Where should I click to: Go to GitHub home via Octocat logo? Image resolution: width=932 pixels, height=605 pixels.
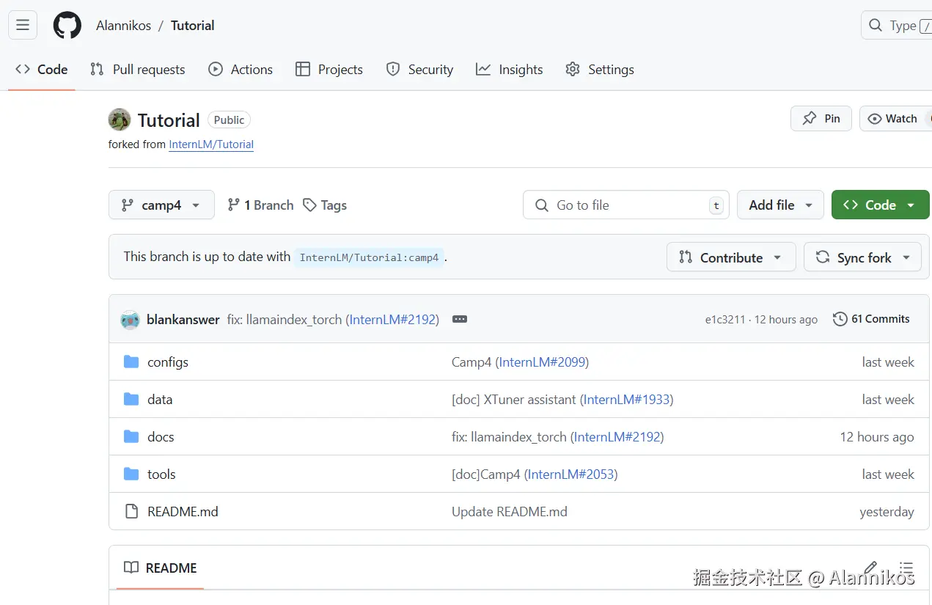67,25
